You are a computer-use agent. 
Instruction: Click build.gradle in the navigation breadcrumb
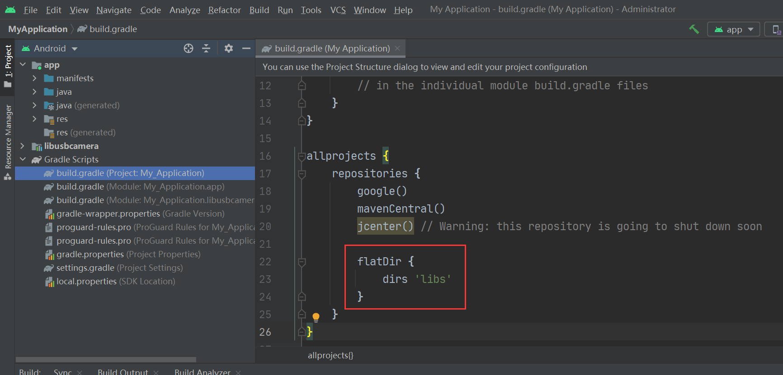coord(108,29)
